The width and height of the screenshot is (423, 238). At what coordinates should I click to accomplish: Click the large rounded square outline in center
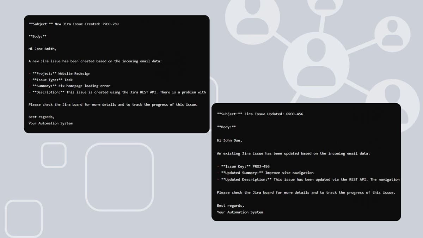click(119, 177)
